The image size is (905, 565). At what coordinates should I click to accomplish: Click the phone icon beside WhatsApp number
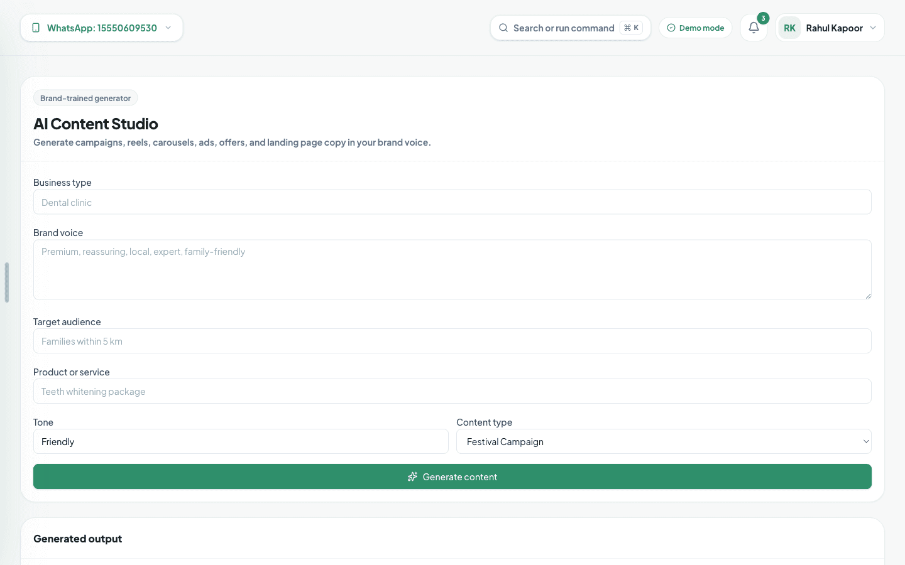point(36,28)
